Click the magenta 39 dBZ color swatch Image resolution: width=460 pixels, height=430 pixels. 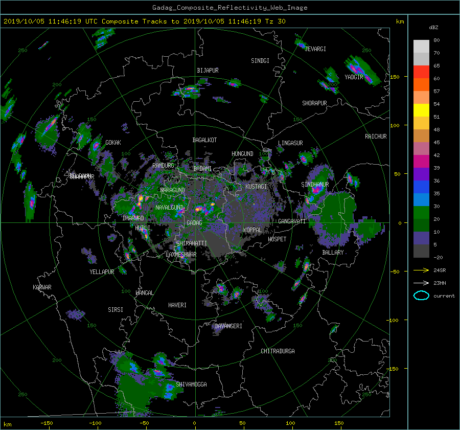pos(421,161)
